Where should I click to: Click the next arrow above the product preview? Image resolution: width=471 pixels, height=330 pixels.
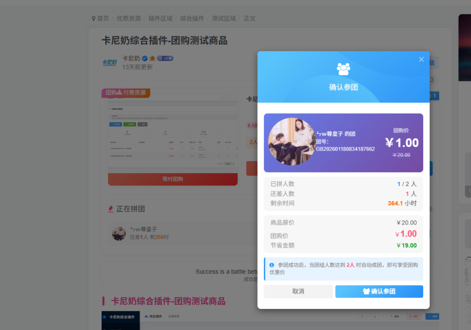tap(229, 97)
